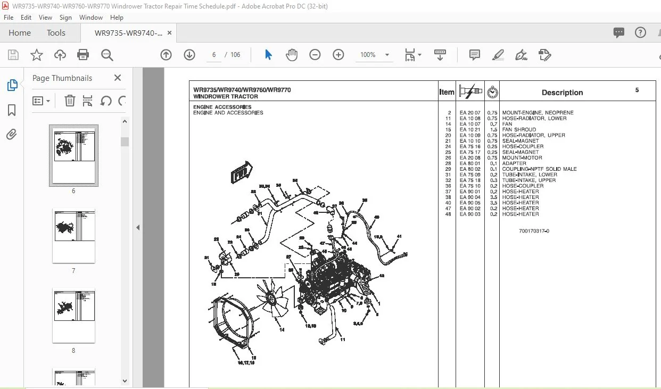Choose the Selection arrow tool
This screenshot has width=661, height=389.
(x=268, y=55)
